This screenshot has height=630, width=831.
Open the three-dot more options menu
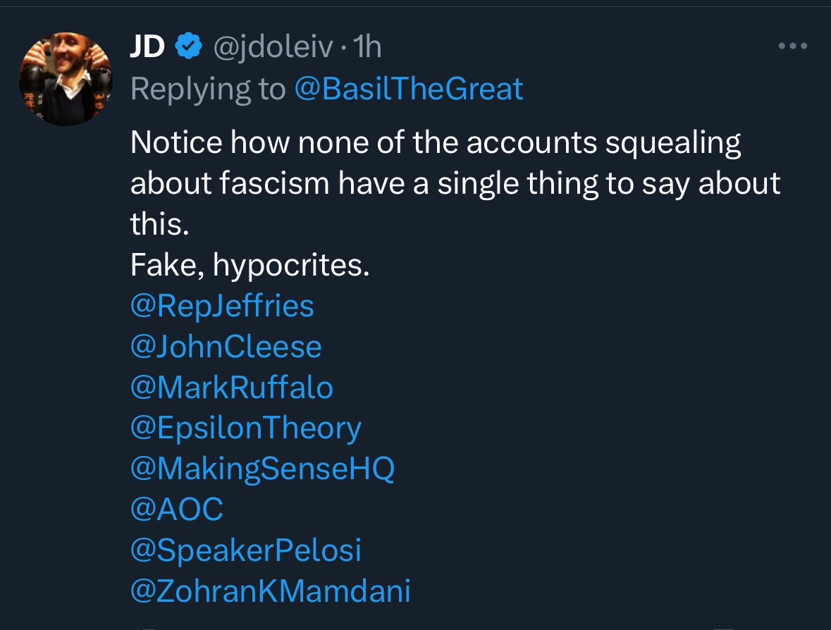pos(793,46)
